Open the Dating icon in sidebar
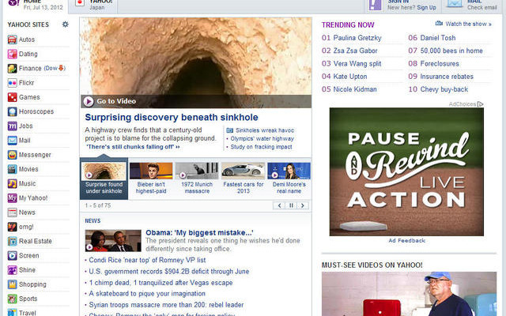This screenshot has width=506, height=316. (13, 55)
